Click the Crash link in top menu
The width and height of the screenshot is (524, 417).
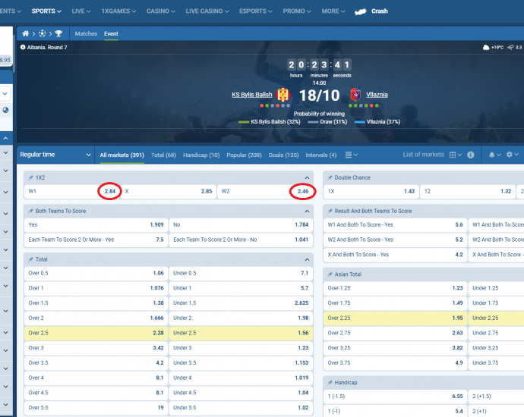[x=379, y=11]
